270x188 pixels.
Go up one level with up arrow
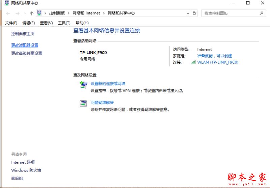(31, 13)
